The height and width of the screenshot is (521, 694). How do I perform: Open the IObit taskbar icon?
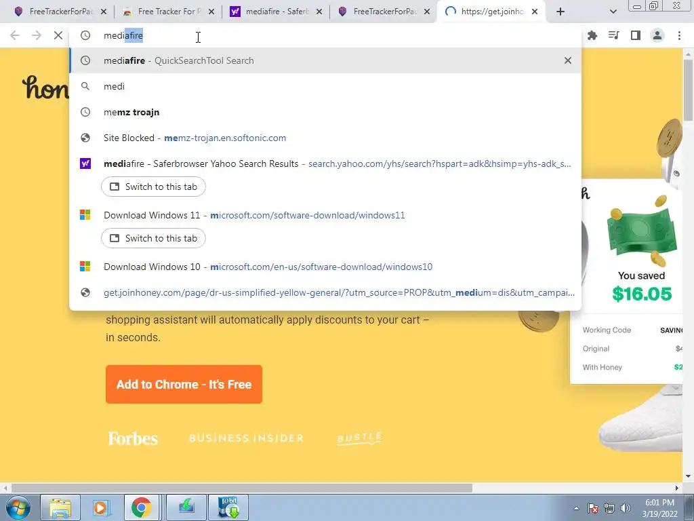(228, 507)
